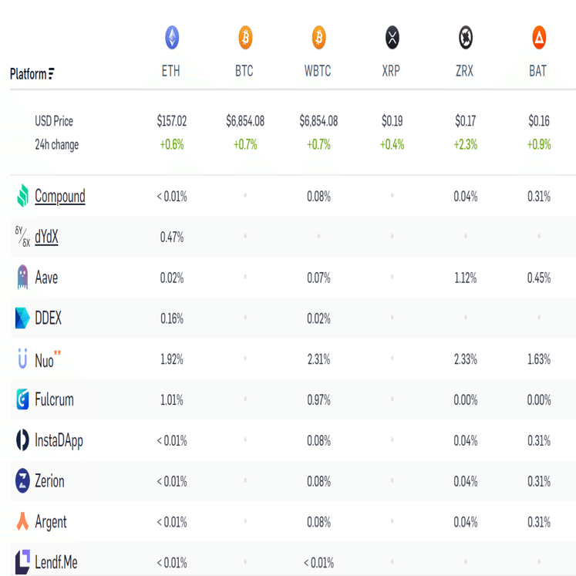Click the Ethereum ETH coin icon
Viewport: 576px width, 576px height.
click(171, 37)
